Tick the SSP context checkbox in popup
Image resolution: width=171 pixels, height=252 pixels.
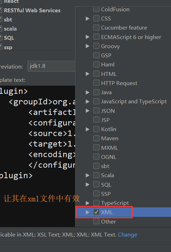[x=96, y=194]
